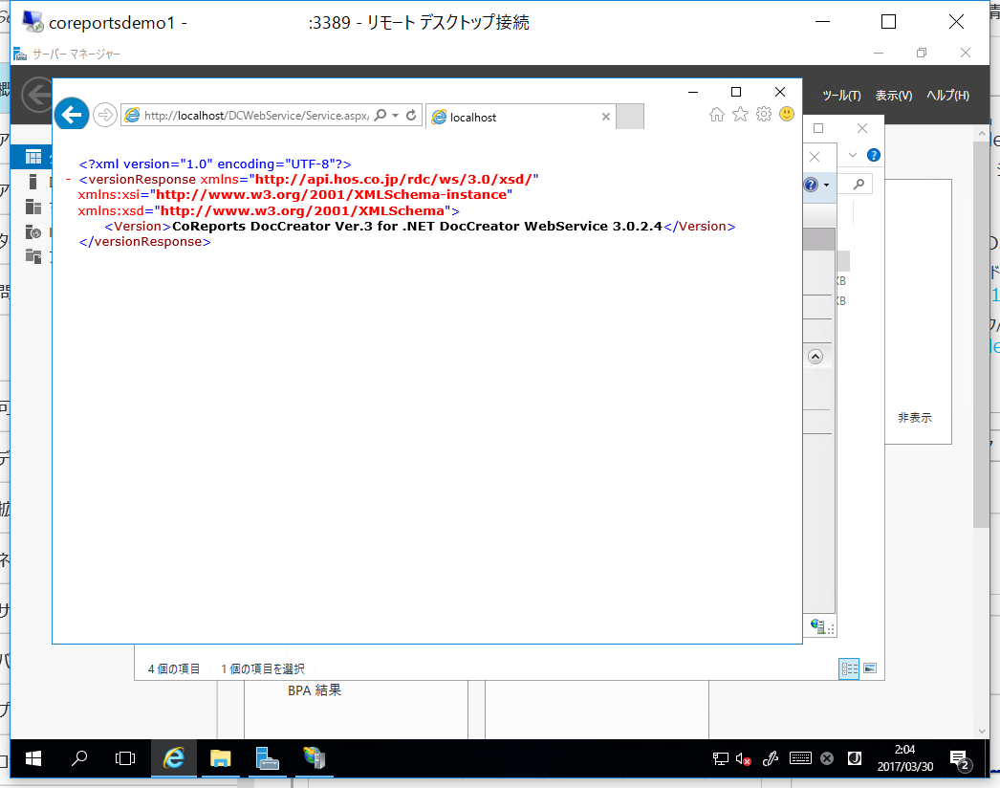Select all servers icon in Server Manager sidebar
This screenshot has height=788, width=1000.
coord(33,207)
